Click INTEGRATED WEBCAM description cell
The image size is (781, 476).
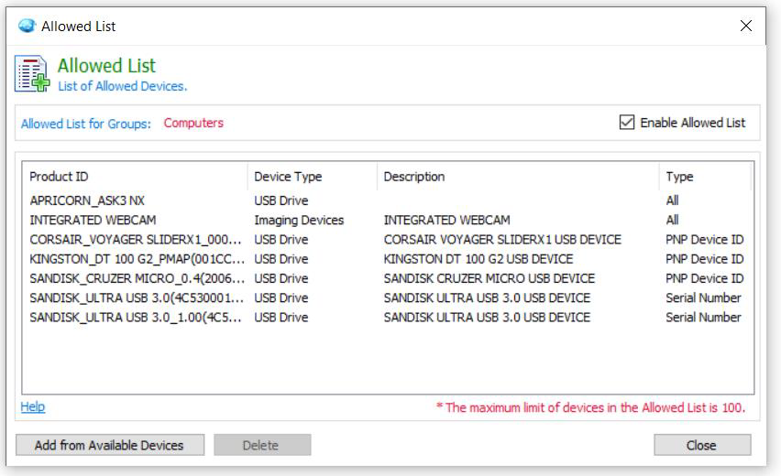[446, 220]
